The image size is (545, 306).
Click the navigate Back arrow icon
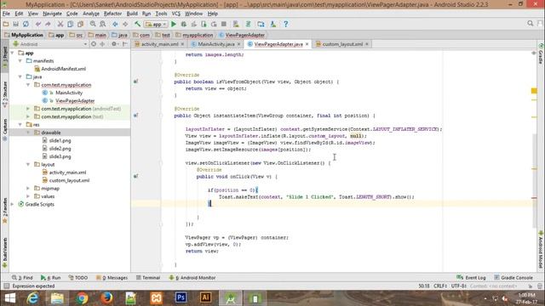click(115, 24)
